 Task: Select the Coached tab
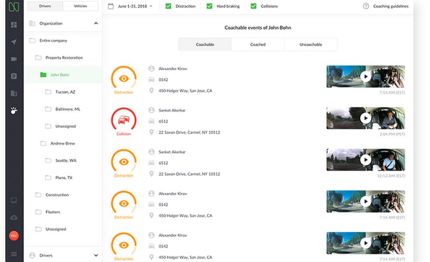tap(258, 45)
